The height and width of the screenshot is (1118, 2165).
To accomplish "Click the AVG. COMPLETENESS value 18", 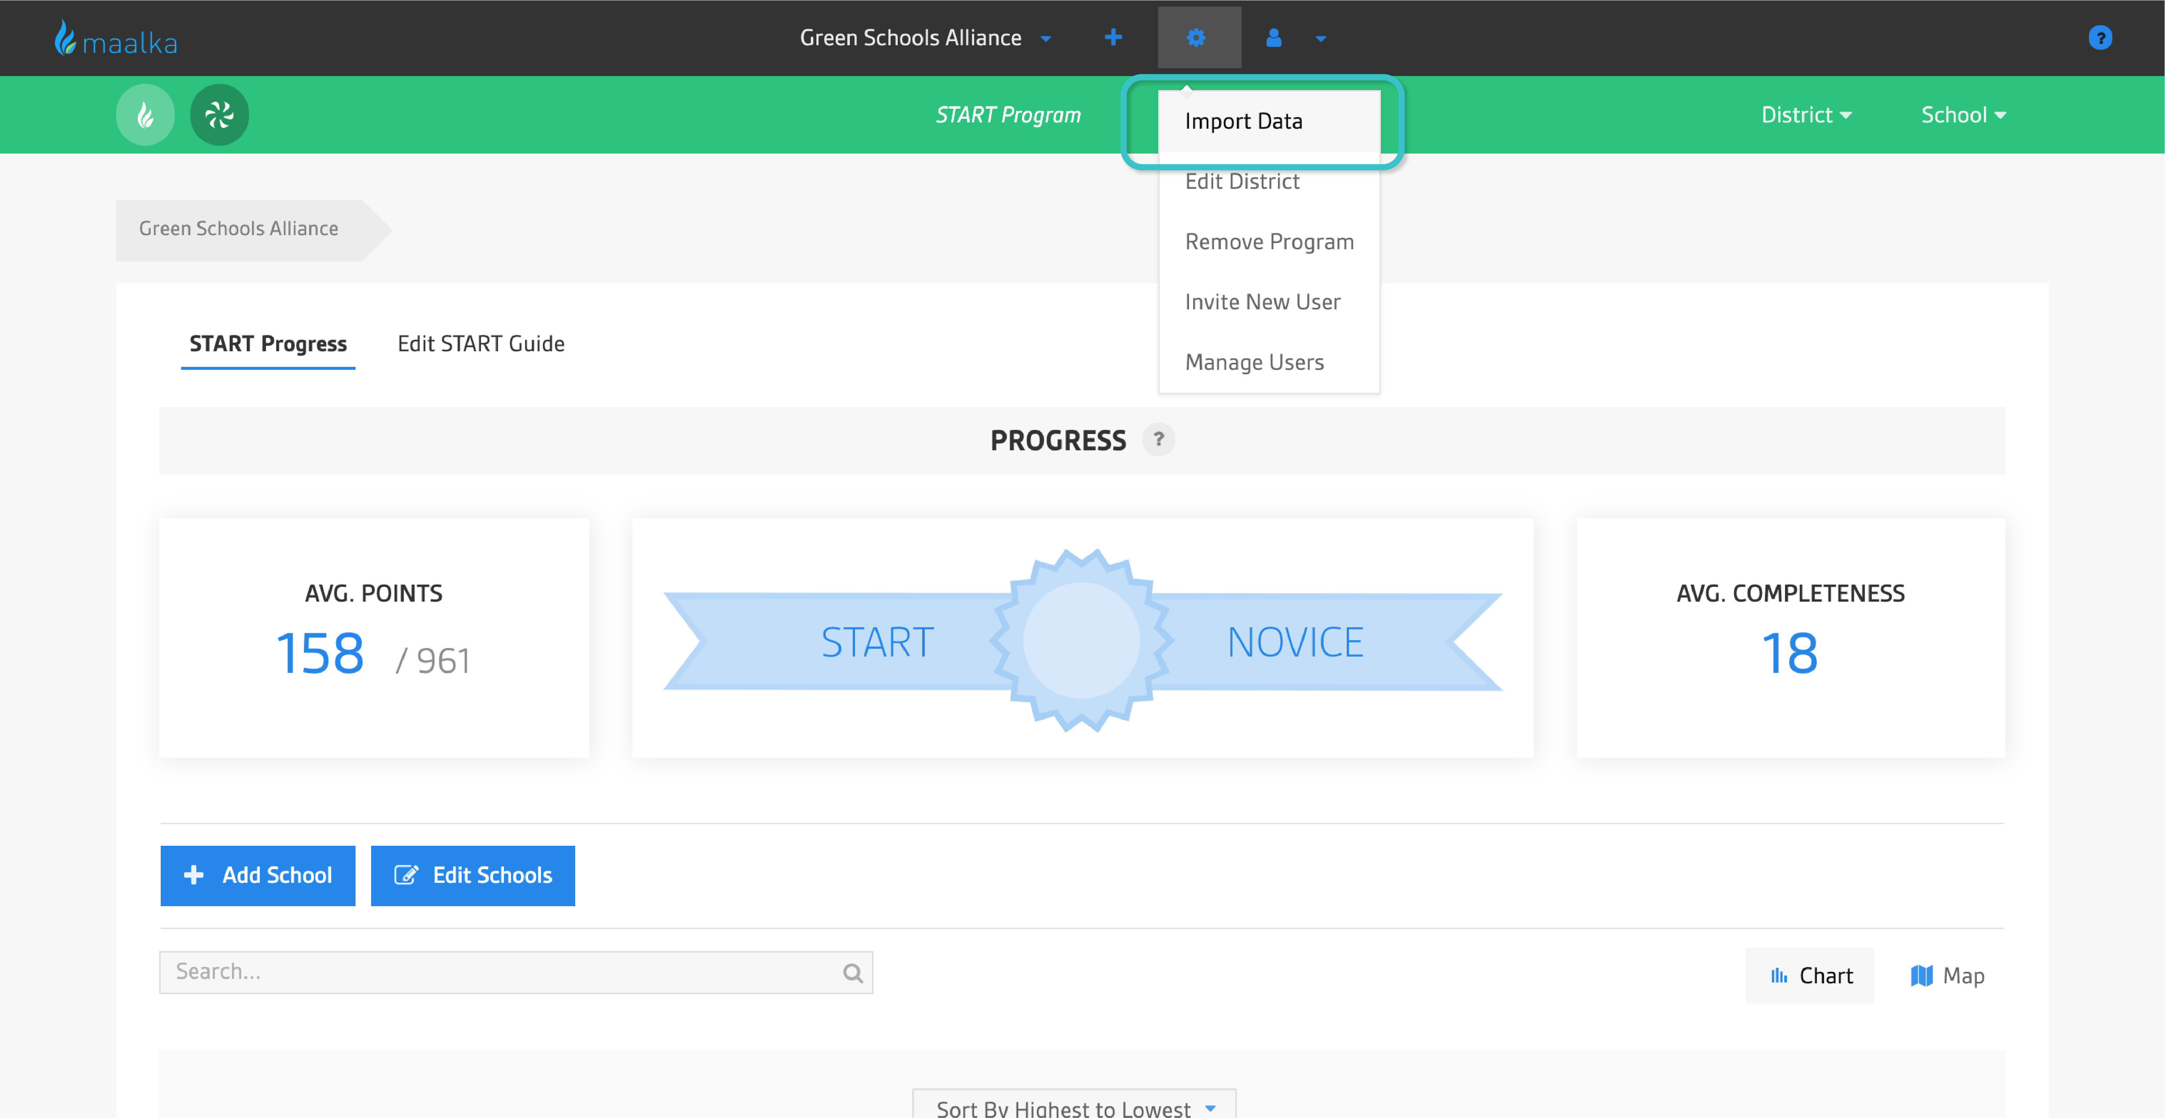I will click(x=1790, y=654).
